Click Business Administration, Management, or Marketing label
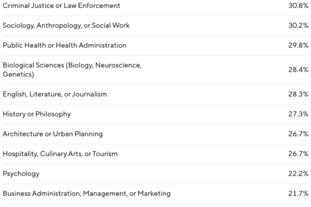The width and height of the screenshot is (311, 207). pos(87,194)
